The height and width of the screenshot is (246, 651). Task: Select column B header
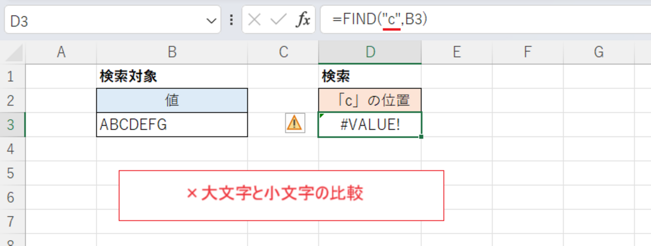click(x=172, y=52)
